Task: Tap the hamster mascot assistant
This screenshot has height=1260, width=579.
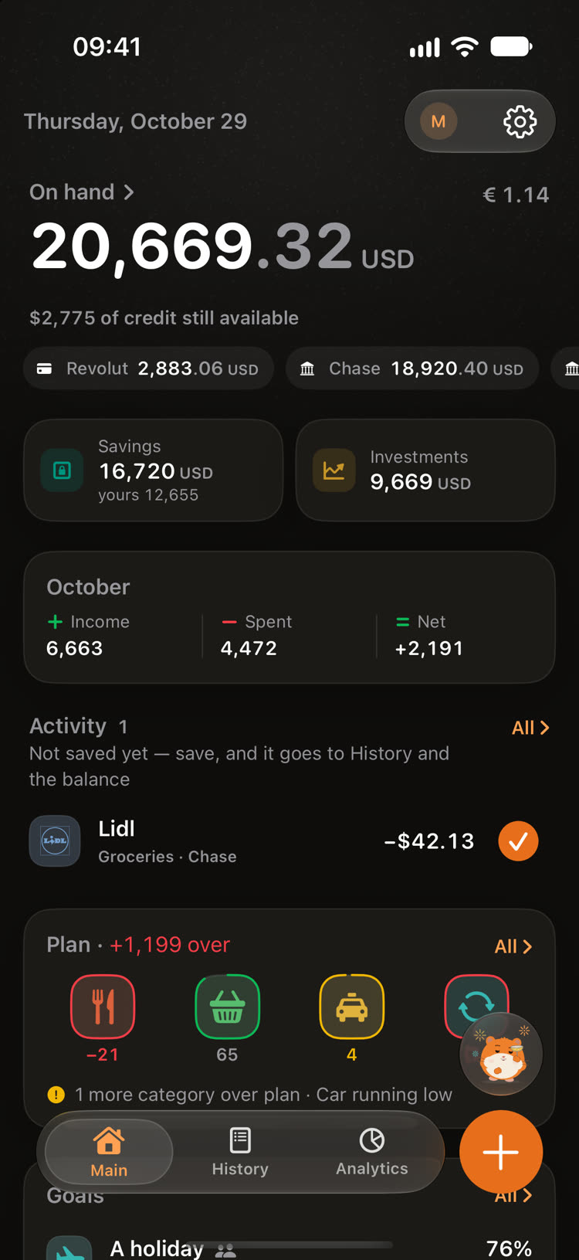Action: pyautogui.click(x=502, y=1054)
